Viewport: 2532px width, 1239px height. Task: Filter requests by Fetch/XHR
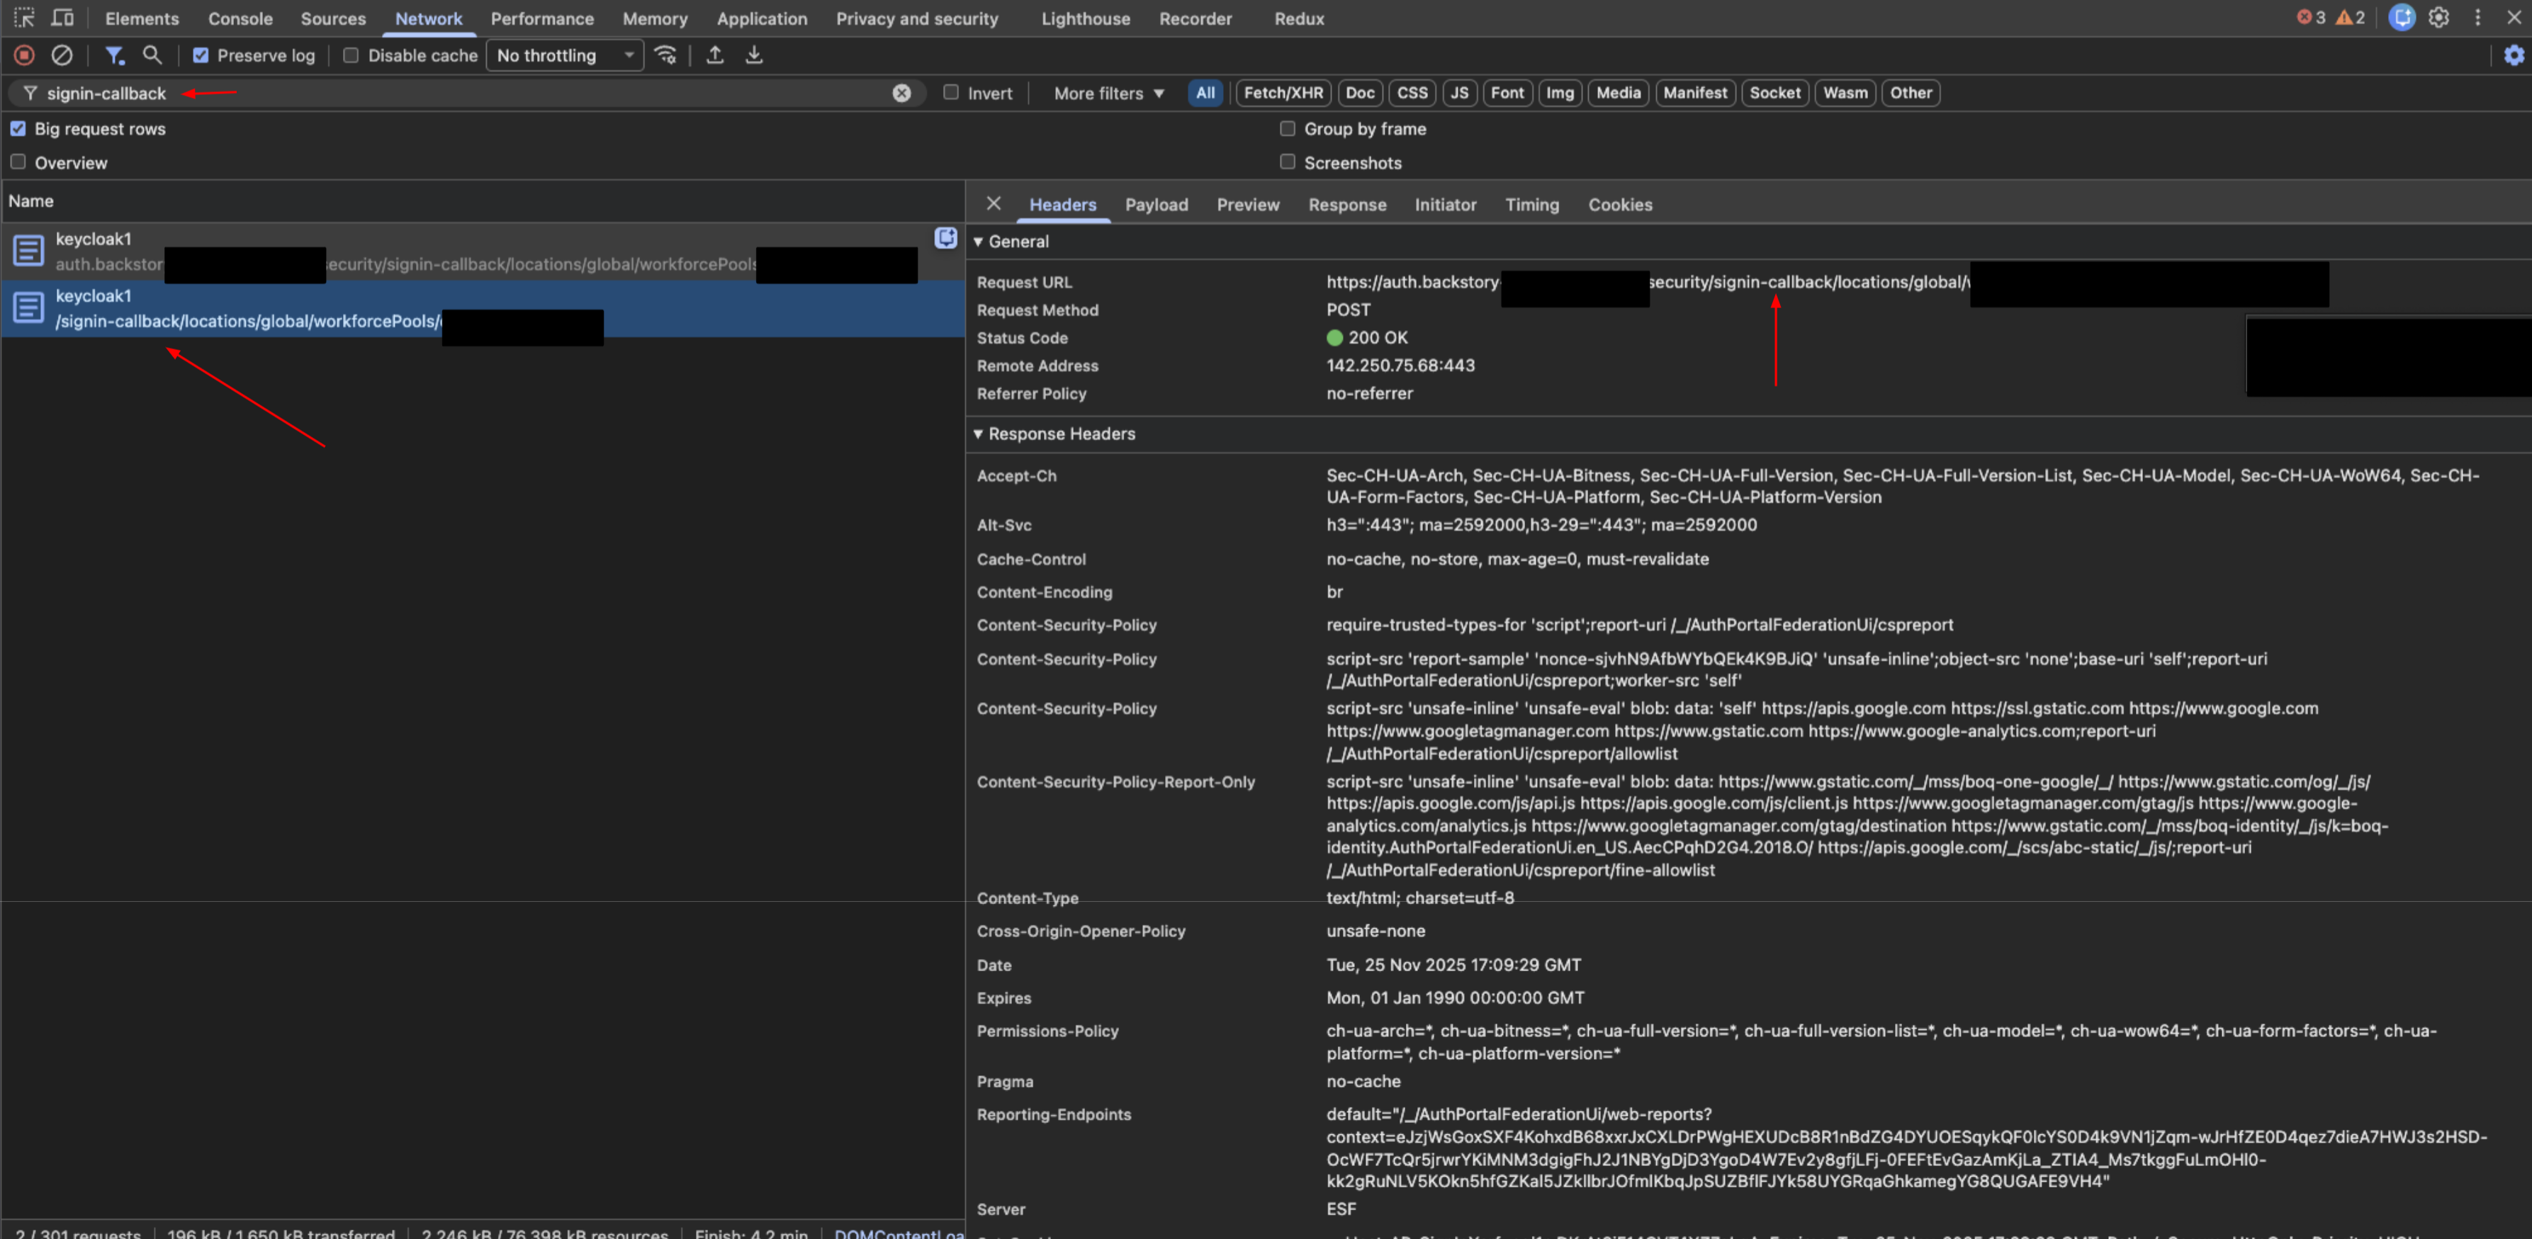pos(1282,94)
